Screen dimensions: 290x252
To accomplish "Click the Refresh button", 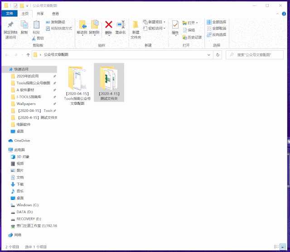I will (x=217, y=55).
